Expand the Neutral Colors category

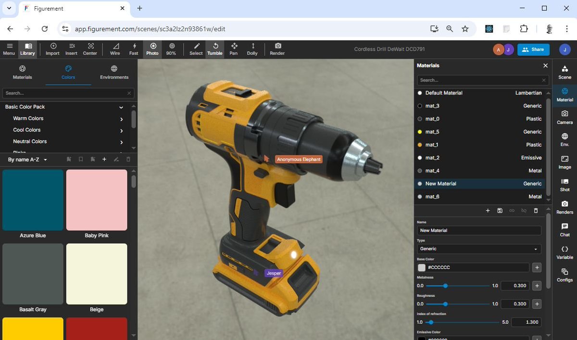[121, 142]
